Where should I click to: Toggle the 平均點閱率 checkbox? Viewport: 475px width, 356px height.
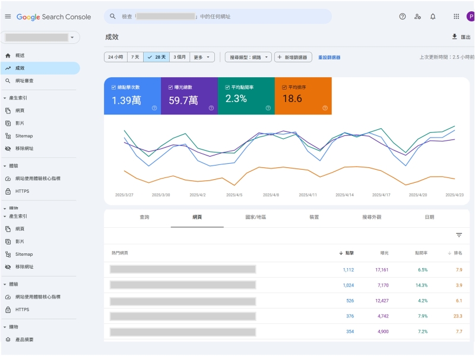[227, 87]
